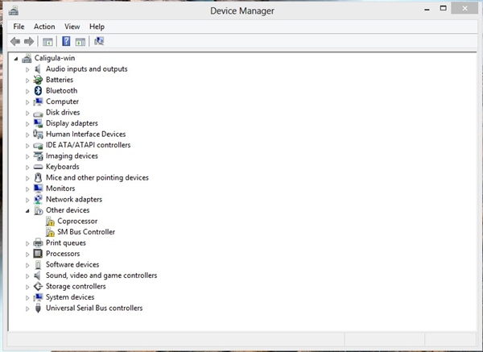
Task: Click the Caligula-win computer icon
Action: point(27,58)
